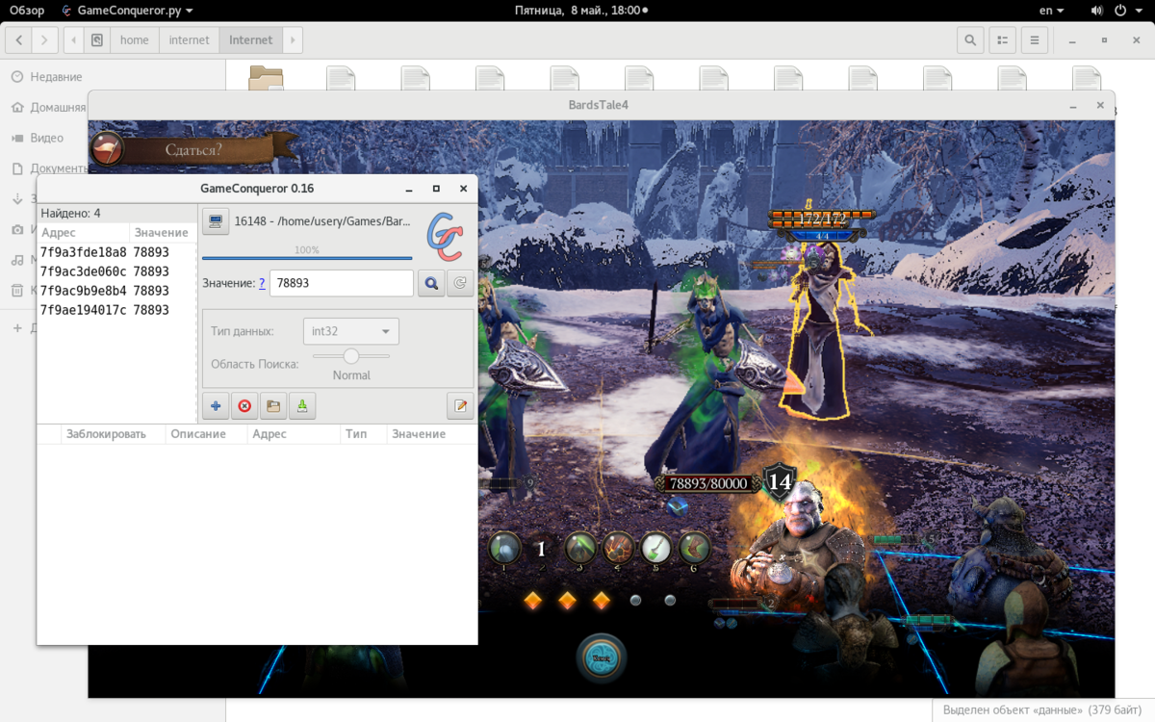
Task: Click the level 14 shield badge
Action: (778, 482)
